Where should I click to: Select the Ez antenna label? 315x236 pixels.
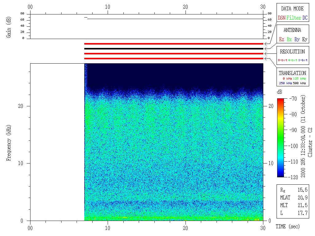[x=281, y=40]
